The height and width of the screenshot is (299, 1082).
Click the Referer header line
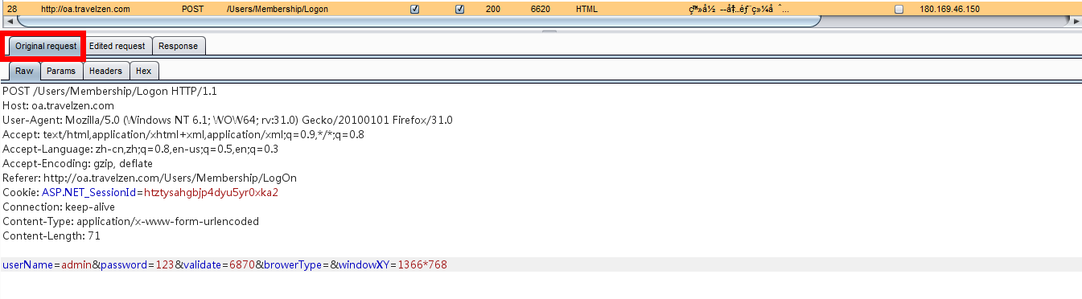tap(150, 178)
